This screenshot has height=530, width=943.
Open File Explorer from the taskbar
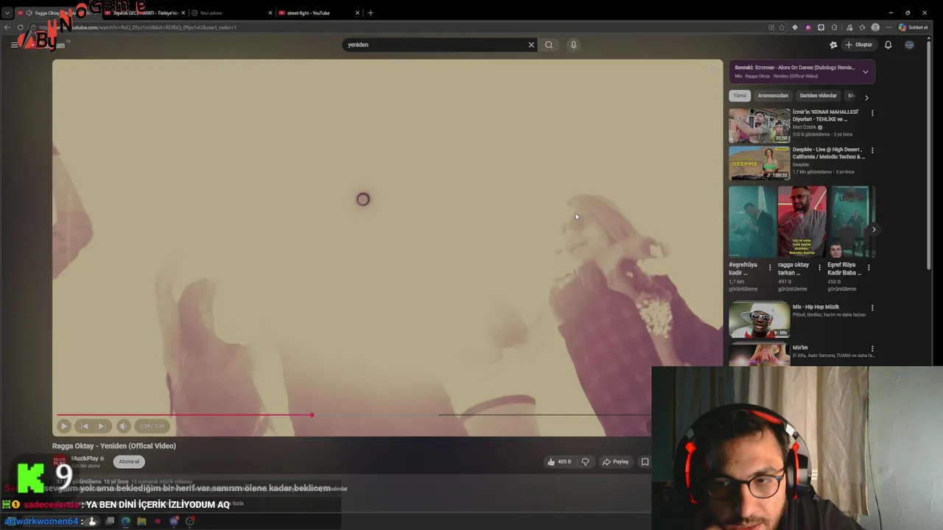[x=141, y=521]
